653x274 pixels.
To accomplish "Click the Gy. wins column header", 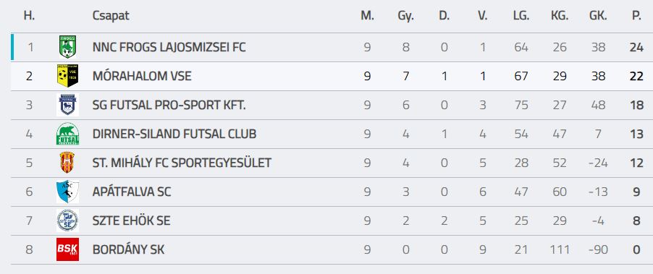I will tap(405, 16).
